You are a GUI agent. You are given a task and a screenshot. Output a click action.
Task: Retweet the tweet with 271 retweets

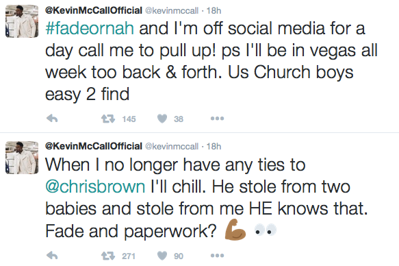click(108, 256)
